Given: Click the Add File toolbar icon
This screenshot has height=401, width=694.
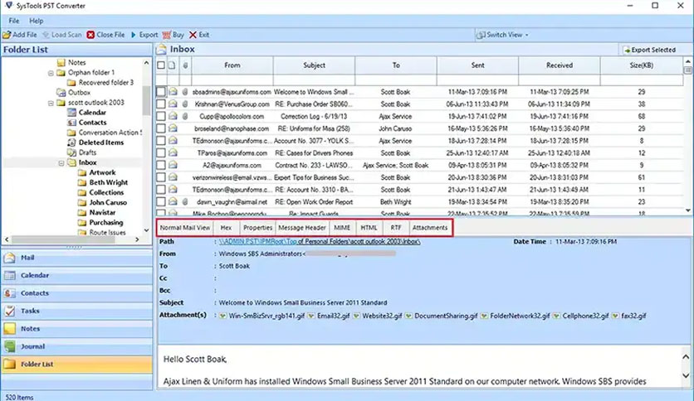Looking at the screenshot, I should pyautogui.click(x=7, y=35).
